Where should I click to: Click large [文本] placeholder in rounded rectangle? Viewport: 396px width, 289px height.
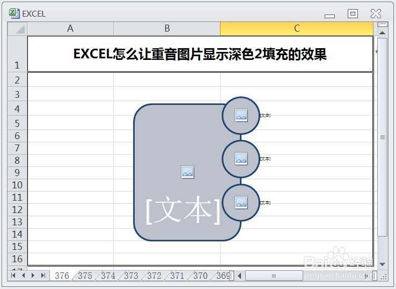[x=183, y=210]
